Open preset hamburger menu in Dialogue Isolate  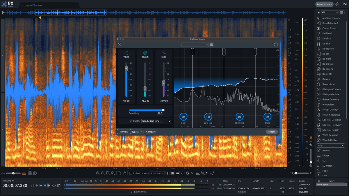(x=212, y=44)
